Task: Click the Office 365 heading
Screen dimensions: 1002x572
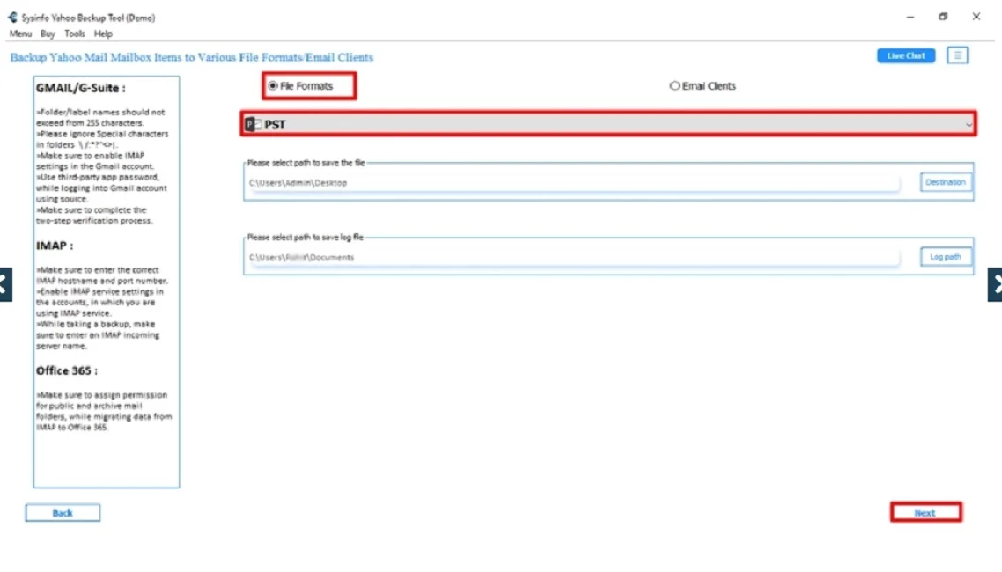Action: [x=66, y=370]
